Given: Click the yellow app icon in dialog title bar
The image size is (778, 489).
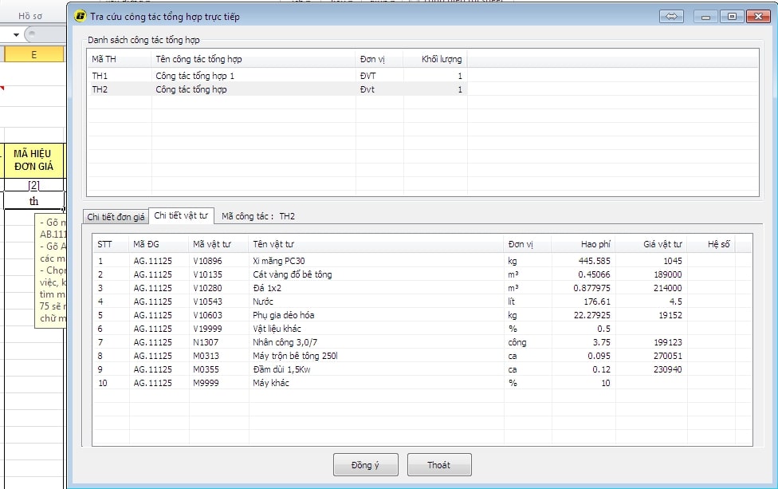Looking at the screenshot, I should [x=80, y=16].
